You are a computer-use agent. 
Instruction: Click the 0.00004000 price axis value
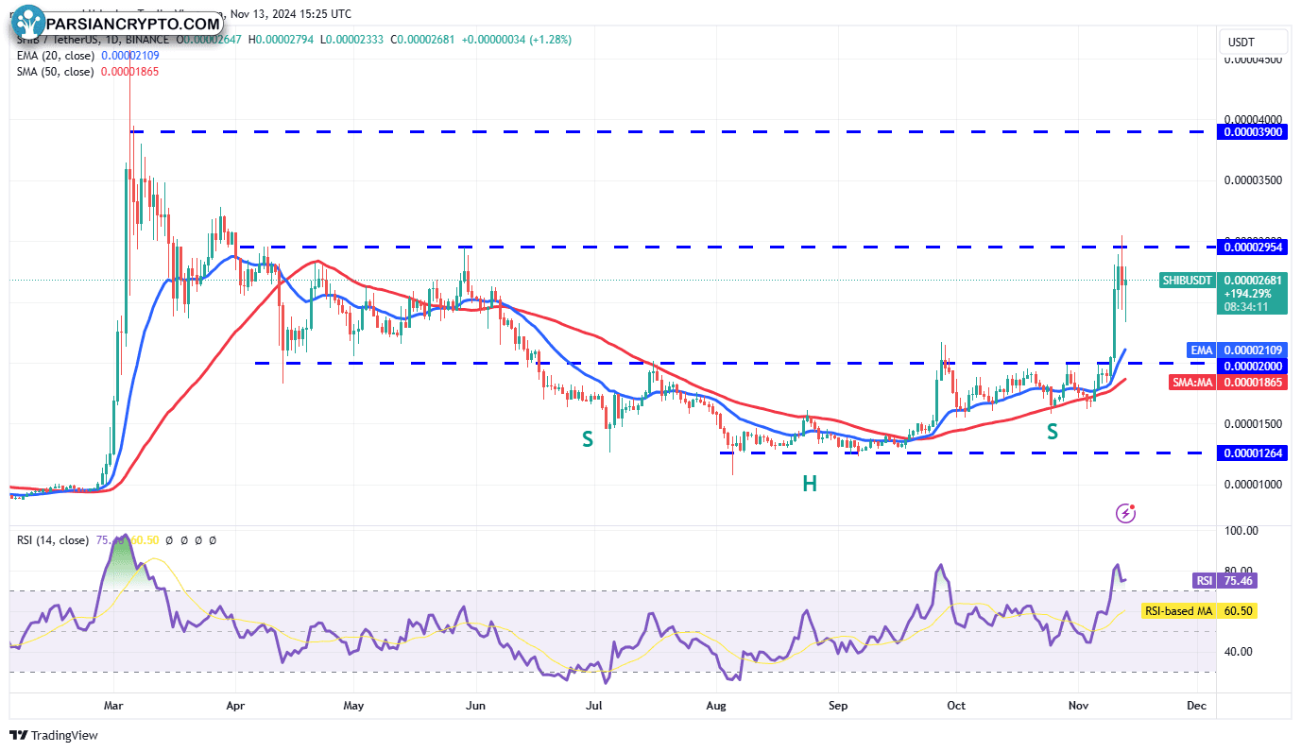click(1255, 119)
